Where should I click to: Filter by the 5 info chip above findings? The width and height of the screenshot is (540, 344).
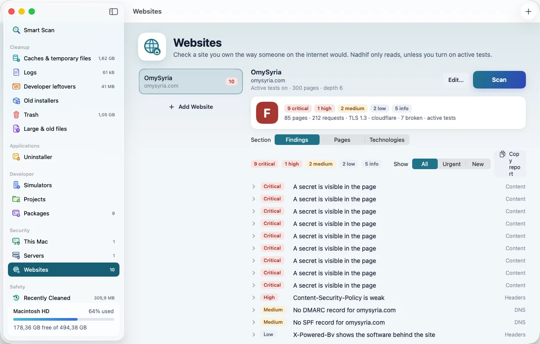(372, 164)
